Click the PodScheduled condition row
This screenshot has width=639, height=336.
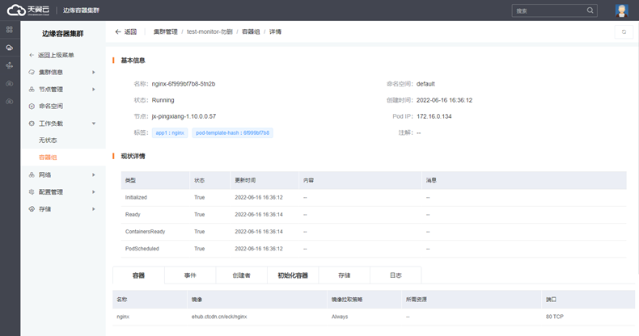pos(374,249)
